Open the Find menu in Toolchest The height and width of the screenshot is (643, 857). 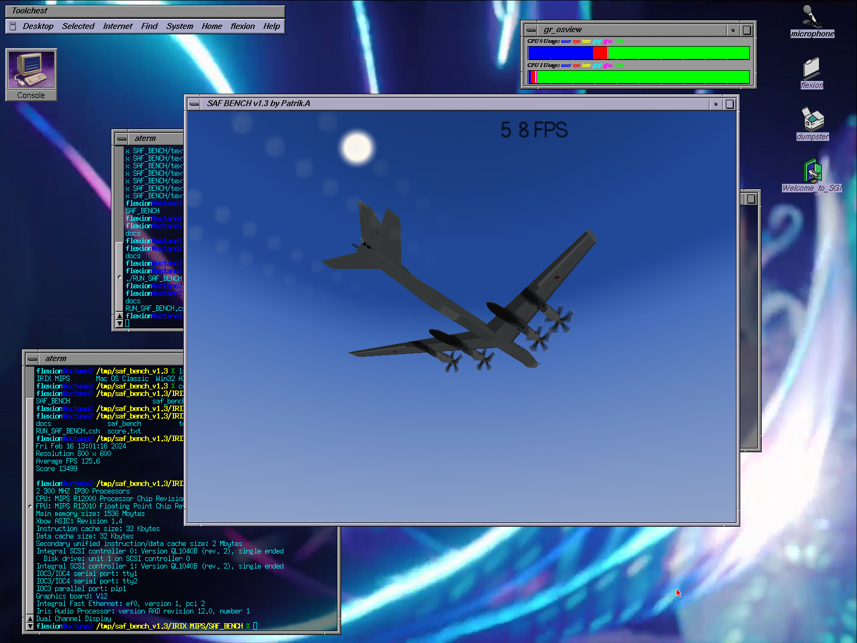coord(149,26)
